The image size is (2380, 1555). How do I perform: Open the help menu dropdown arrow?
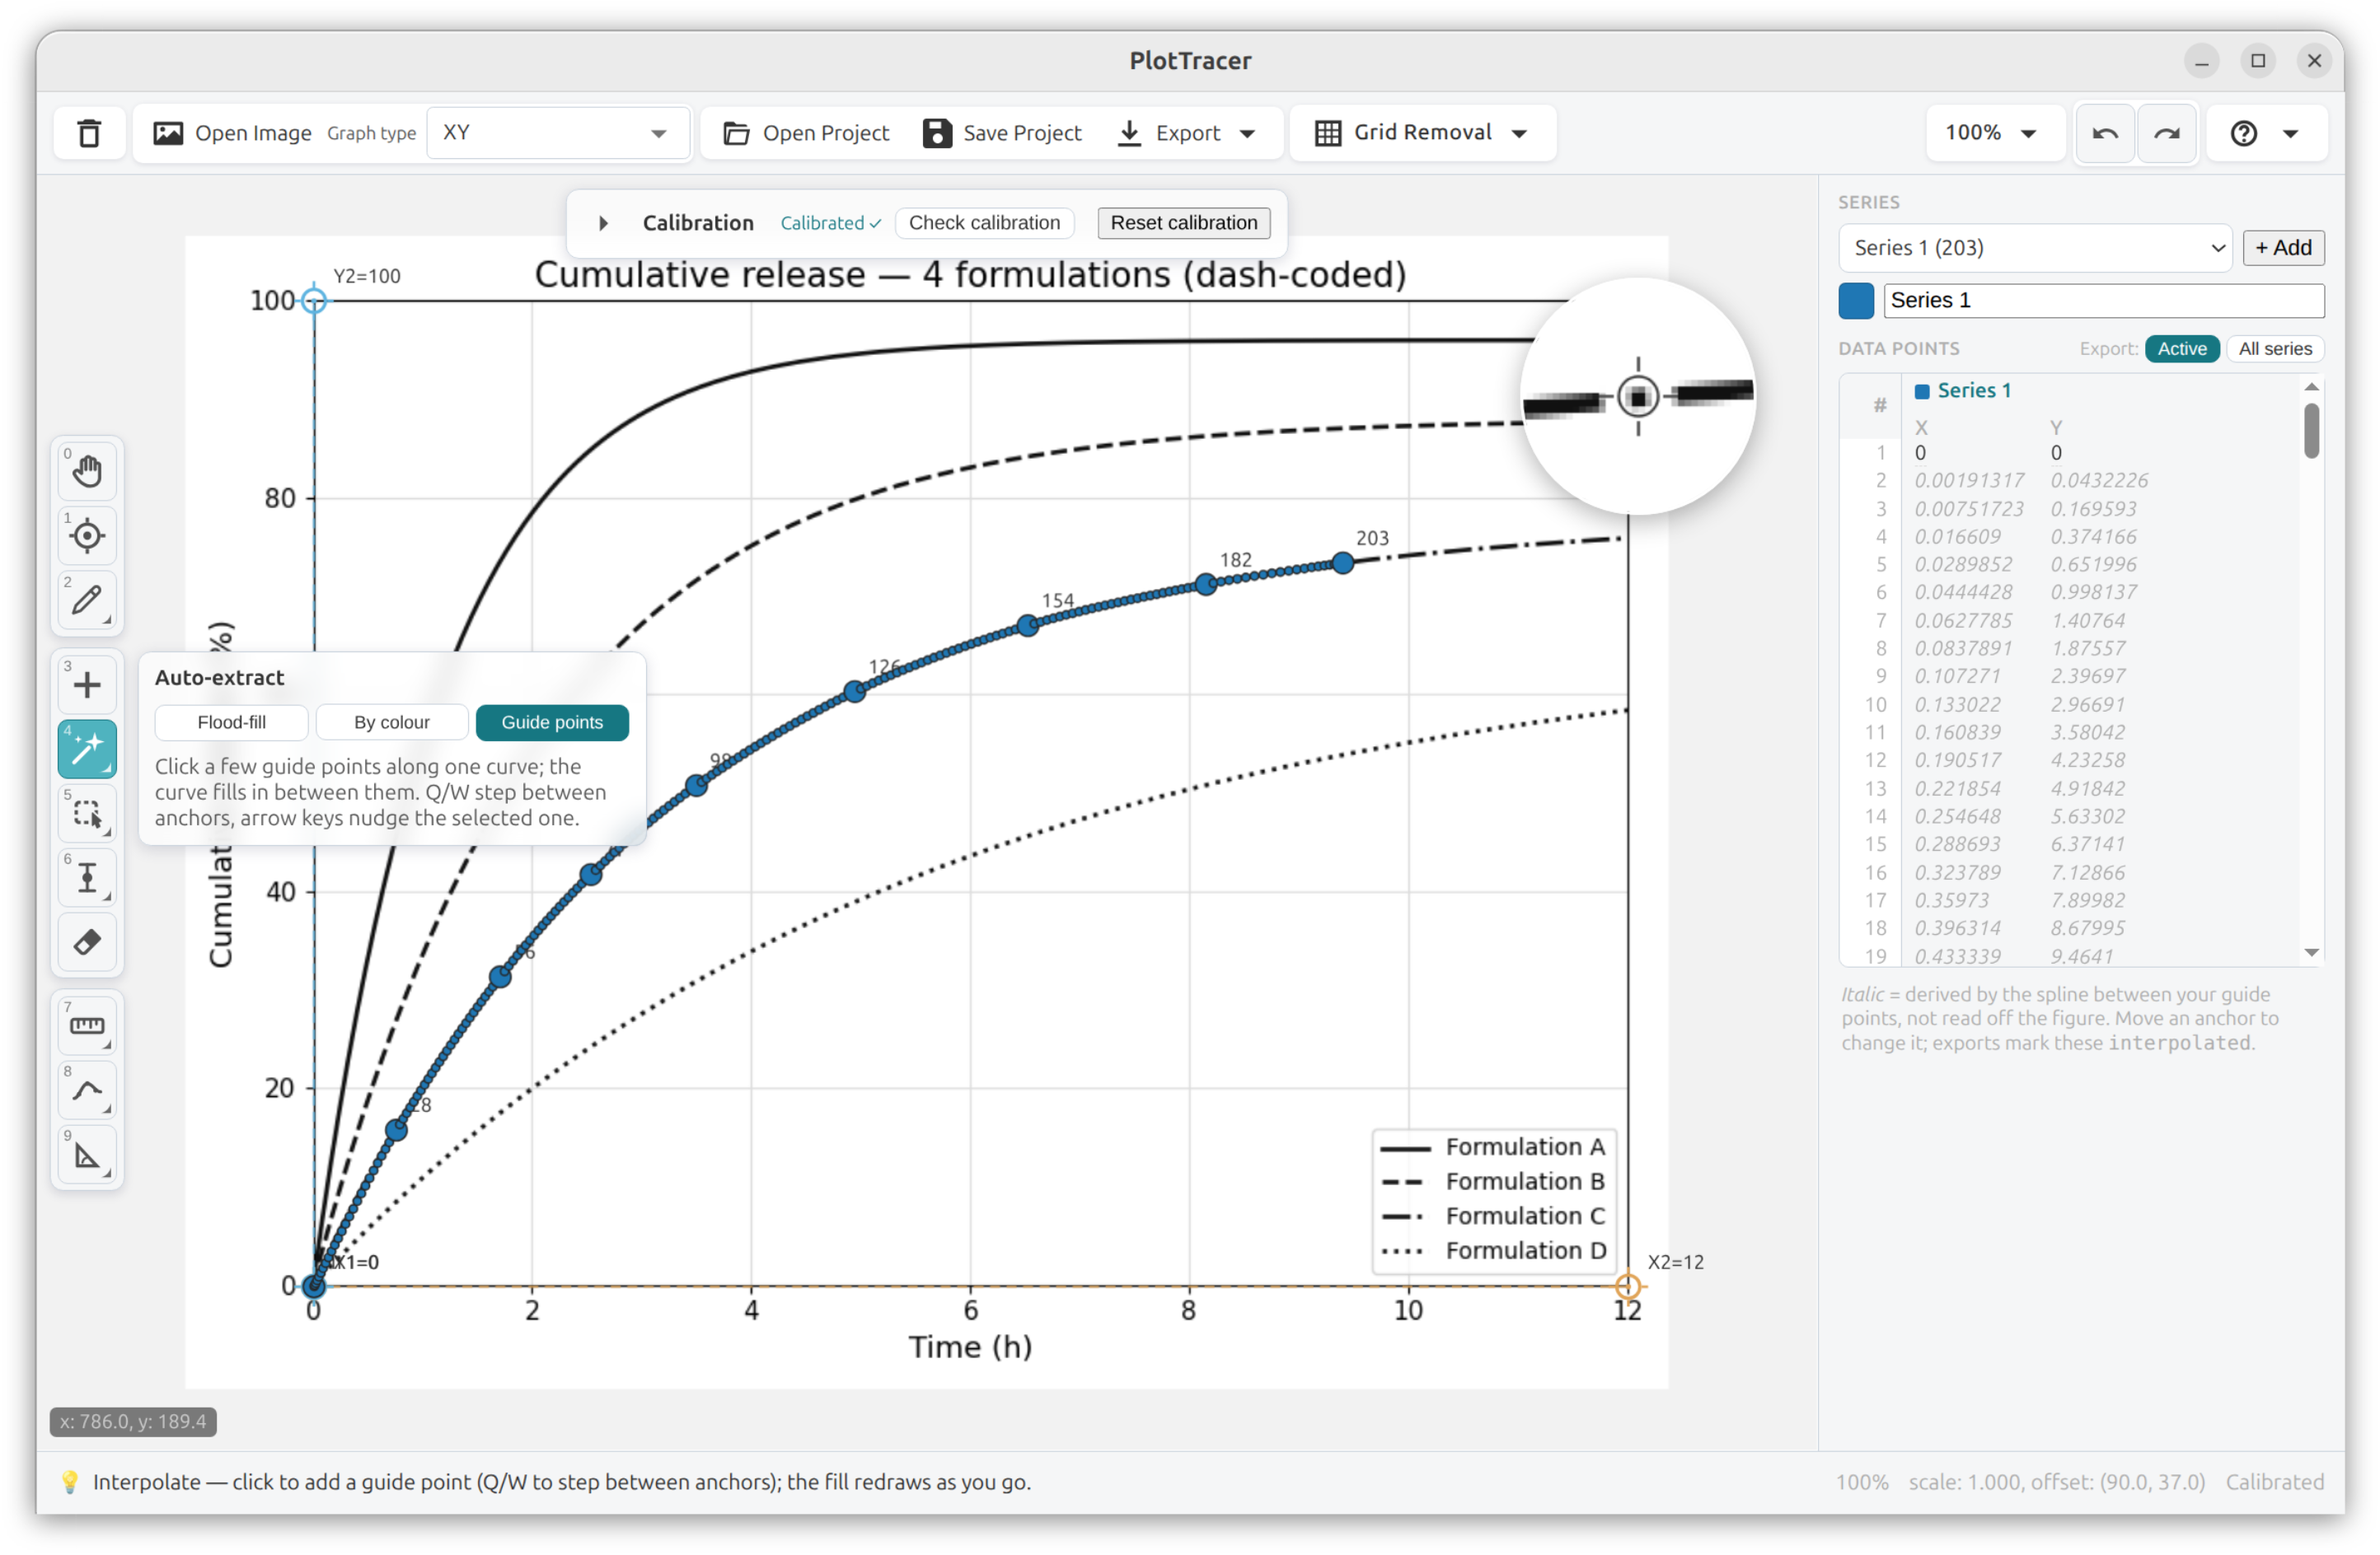2290,133
